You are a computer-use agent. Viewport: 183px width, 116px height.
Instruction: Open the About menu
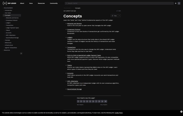pyautogui.click(x=22, y=3)
